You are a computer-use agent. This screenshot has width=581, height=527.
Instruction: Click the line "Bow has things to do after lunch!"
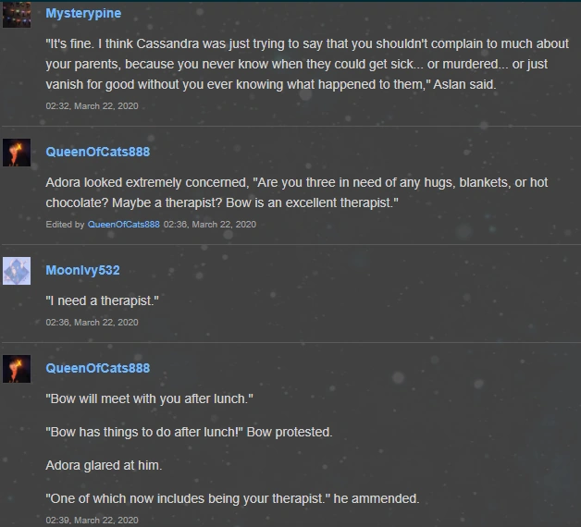coord(189,432)
